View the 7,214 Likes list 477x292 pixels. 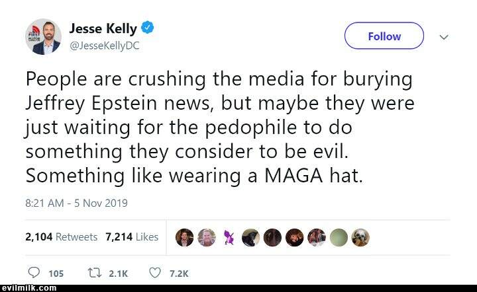(132, 237)
